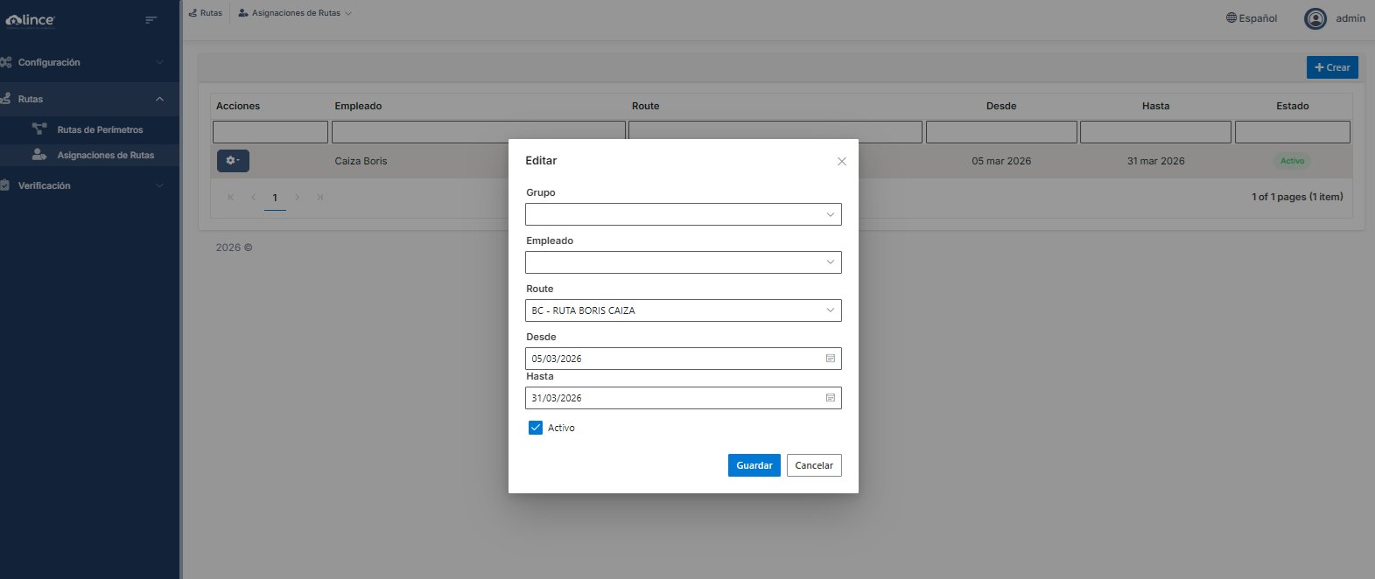Collapse the sidebar using the hamburger icon
1375x579 pixels.
coord(151,20)
